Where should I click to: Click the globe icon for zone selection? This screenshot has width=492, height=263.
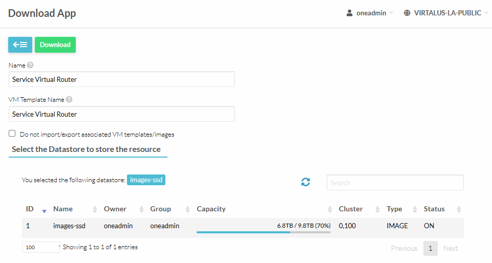coord(407,13)
